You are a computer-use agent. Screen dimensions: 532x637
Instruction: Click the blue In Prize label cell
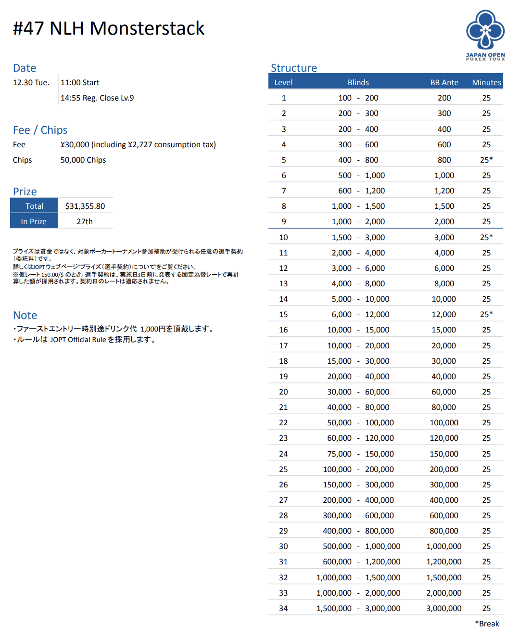click(x=34, y=221)
